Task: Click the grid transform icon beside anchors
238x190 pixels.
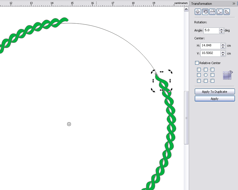Action: coord(228,75)
